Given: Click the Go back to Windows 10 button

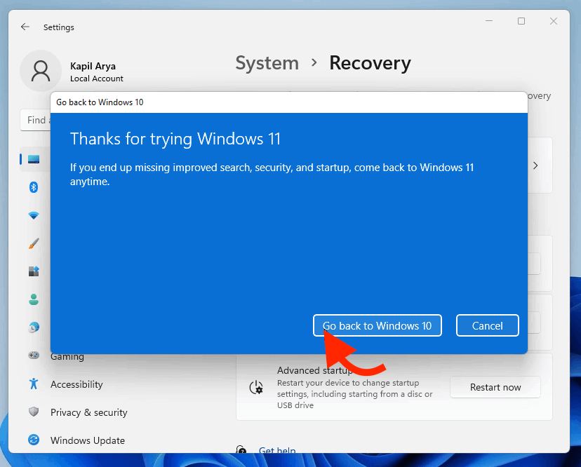Looking at the screenshot, I should pos(377,325).
